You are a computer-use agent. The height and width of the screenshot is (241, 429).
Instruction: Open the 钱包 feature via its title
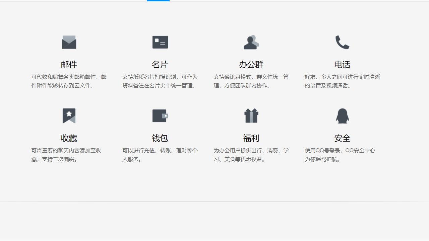(x=160, y=138)
